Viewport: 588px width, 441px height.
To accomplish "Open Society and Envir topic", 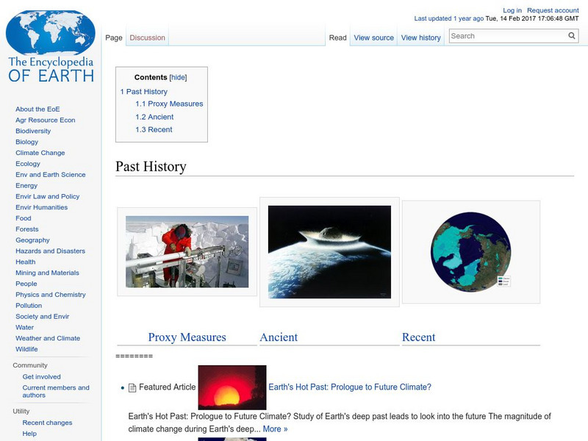I will tap(43, 316).
